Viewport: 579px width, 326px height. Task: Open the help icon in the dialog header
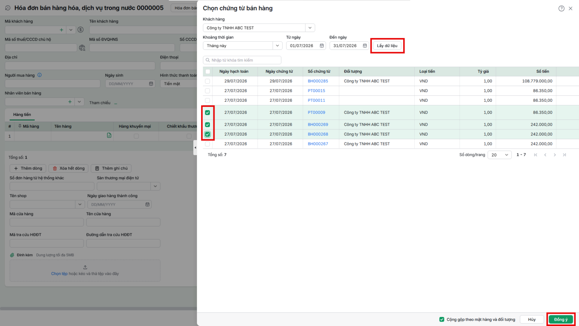[x=561, y=8]
